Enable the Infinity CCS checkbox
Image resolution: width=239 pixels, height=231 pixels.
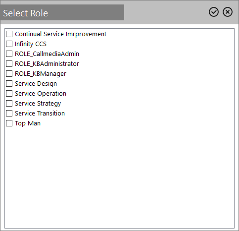9,44
